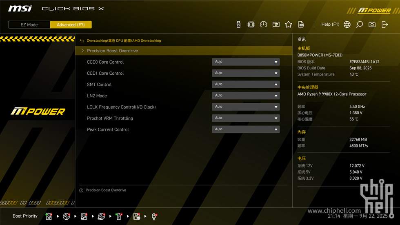Click the info circle icon near help text
Viewport: 400px width, 225px height.
click(81, 190)
